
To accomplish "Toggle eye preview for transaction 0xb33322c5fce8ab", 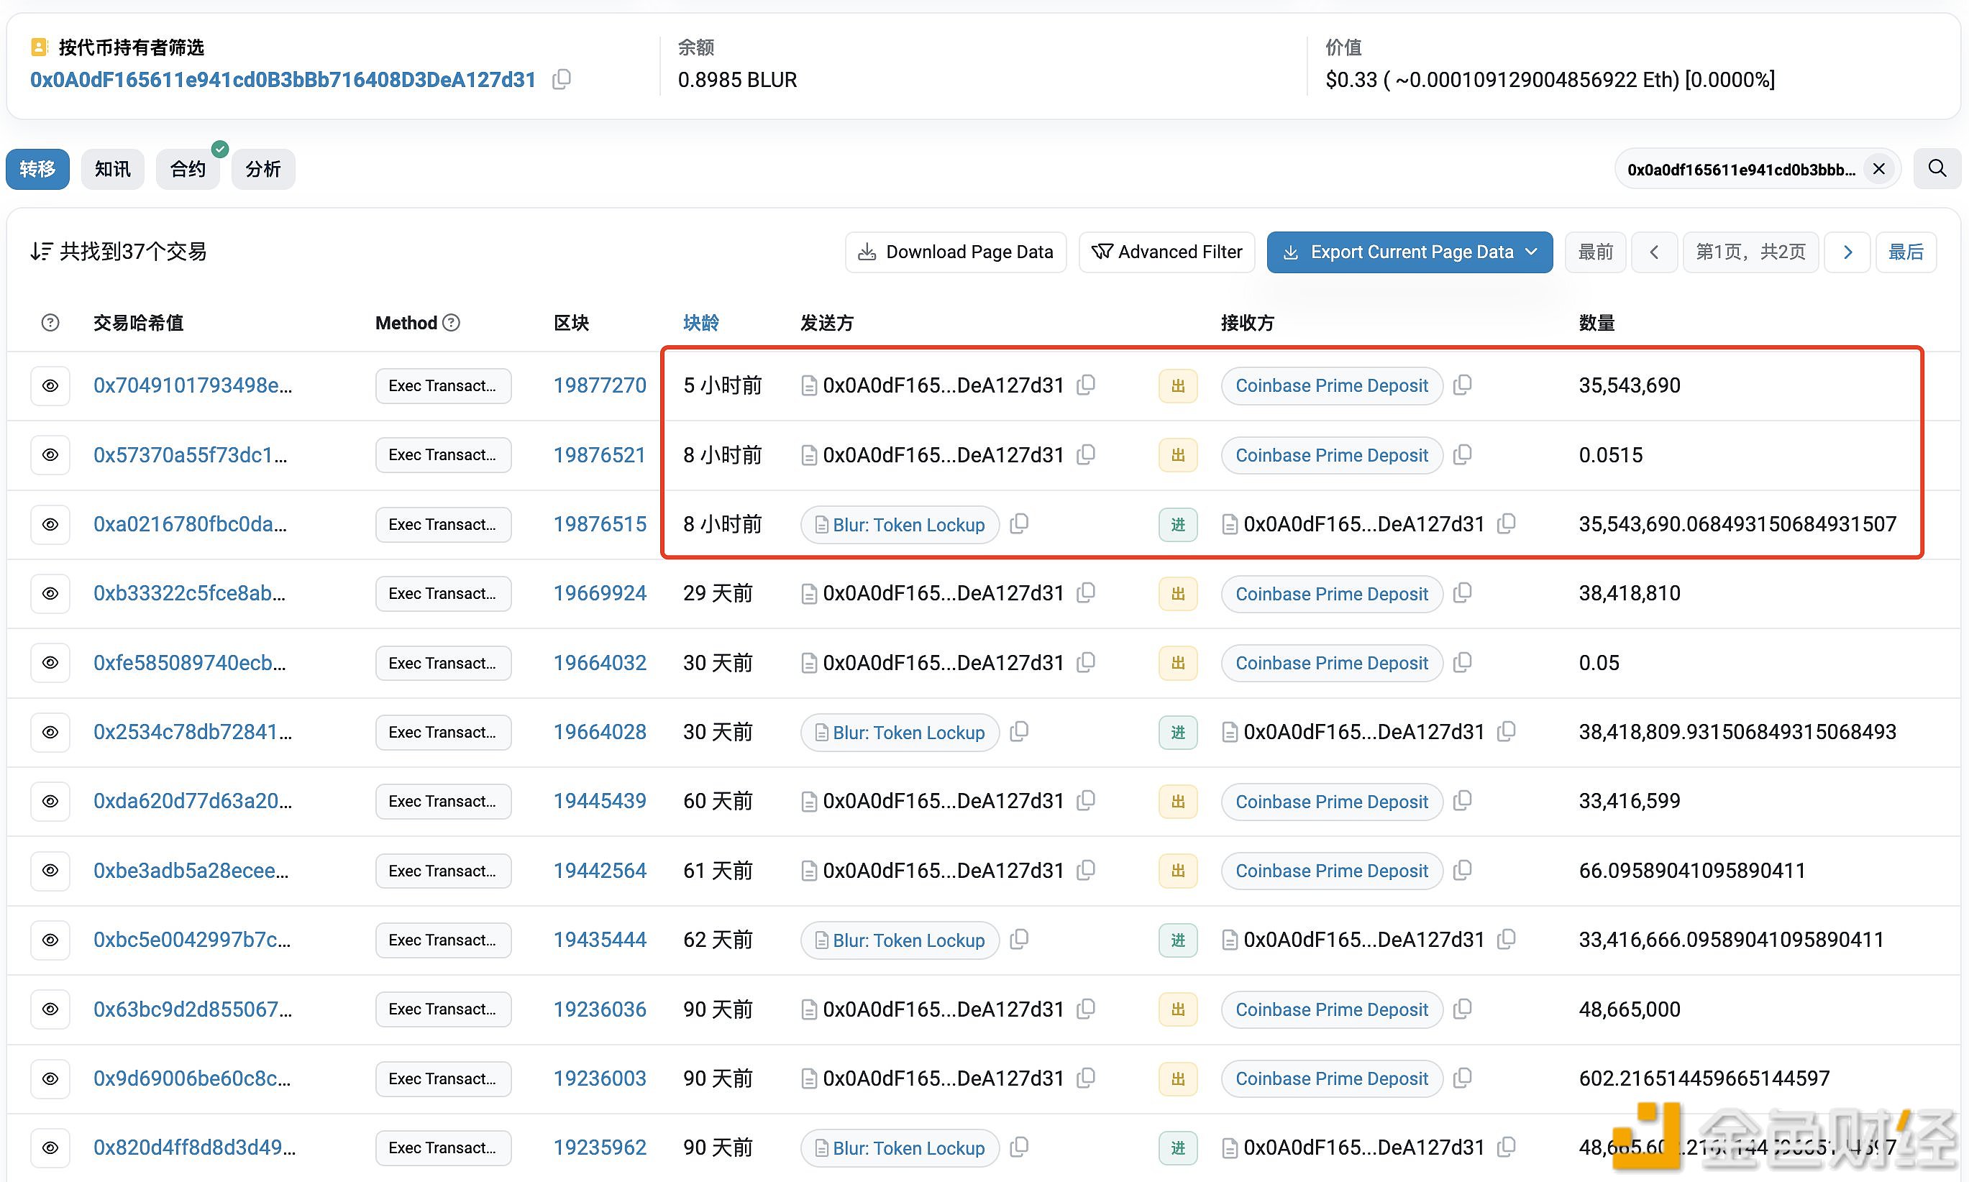I will tap(50, 593).
